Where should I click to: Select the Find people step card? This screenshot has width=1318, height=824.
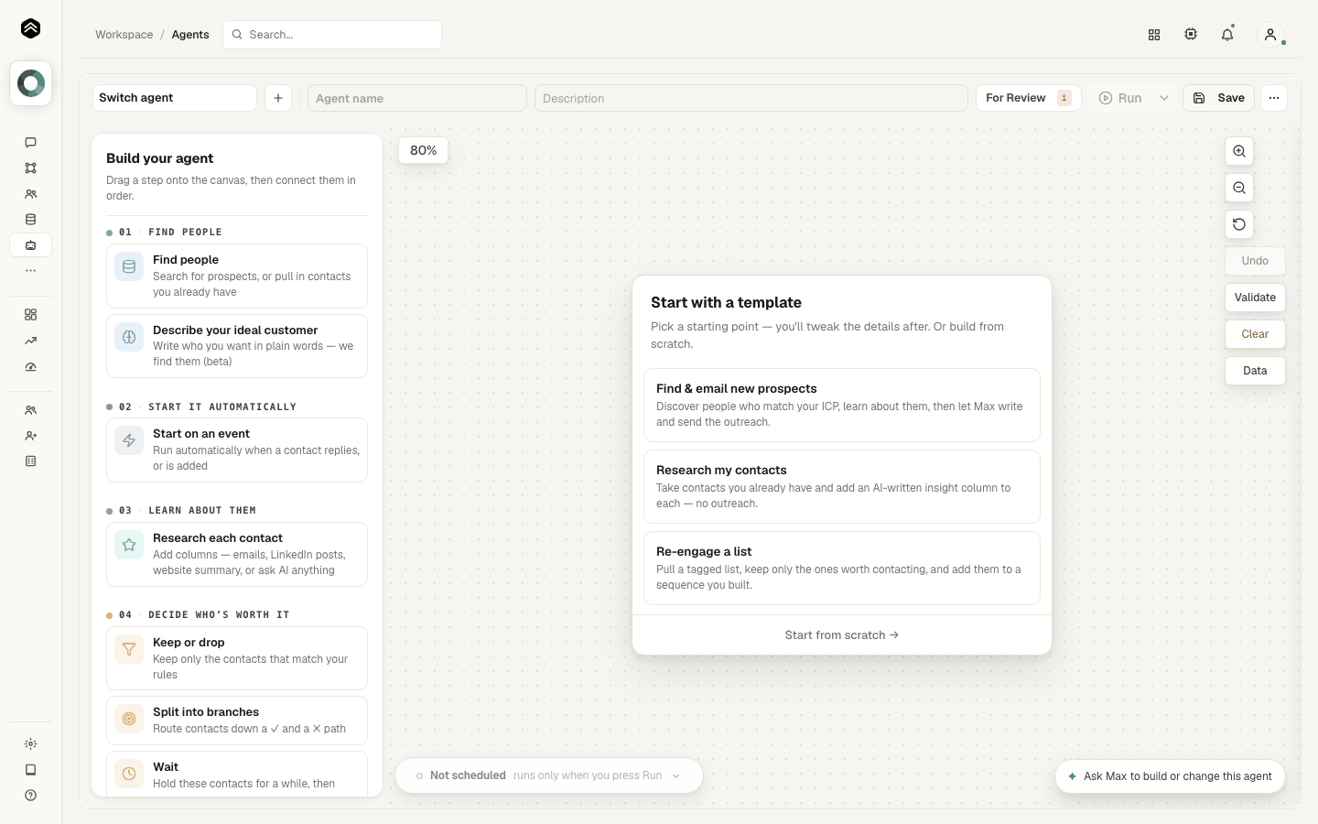click(237, 276)
